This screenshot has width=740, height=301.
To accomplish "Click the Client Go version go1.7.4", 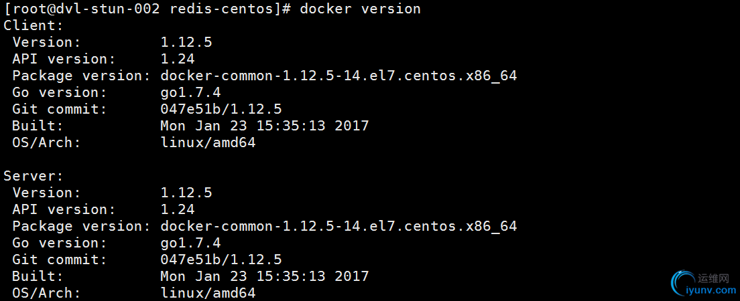I will coord(190,93).
